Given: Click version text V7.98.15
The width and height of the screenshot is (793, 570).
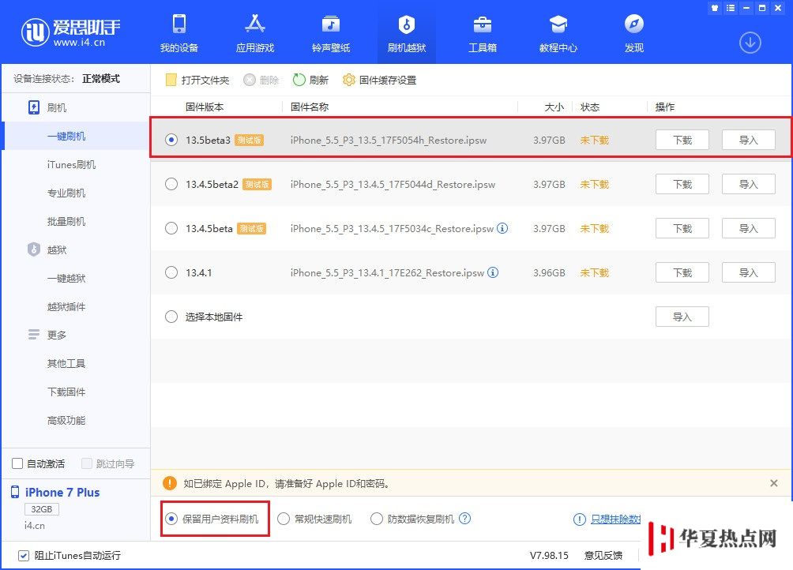Looking at the screenshot, I should tap(549, 555).
